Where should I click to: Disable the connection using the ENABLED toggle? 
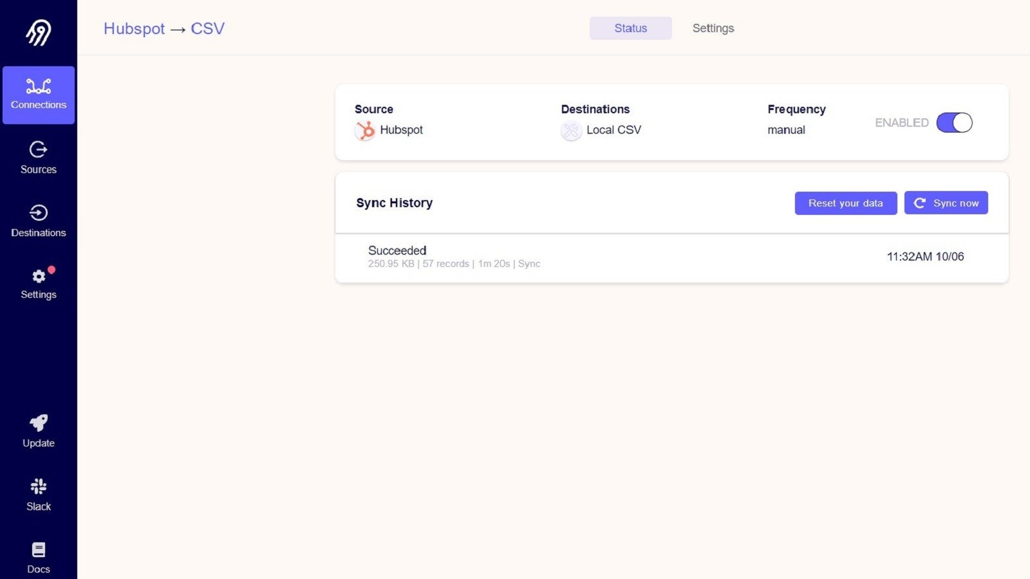tap(955, 122)
